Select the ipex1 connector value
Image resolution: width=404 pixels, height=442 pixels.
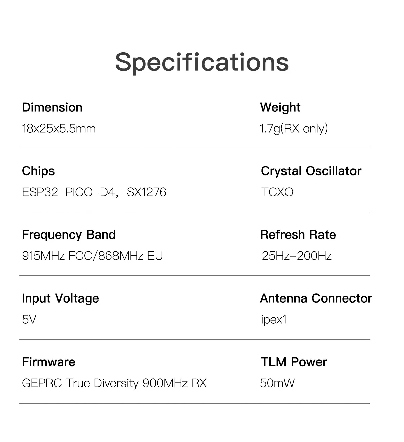pyautogui.click(x=274, y=319)
